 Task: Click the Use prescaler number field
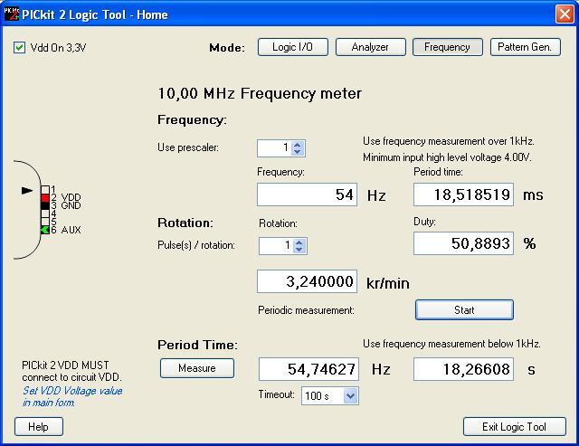[x=275, y=148]
